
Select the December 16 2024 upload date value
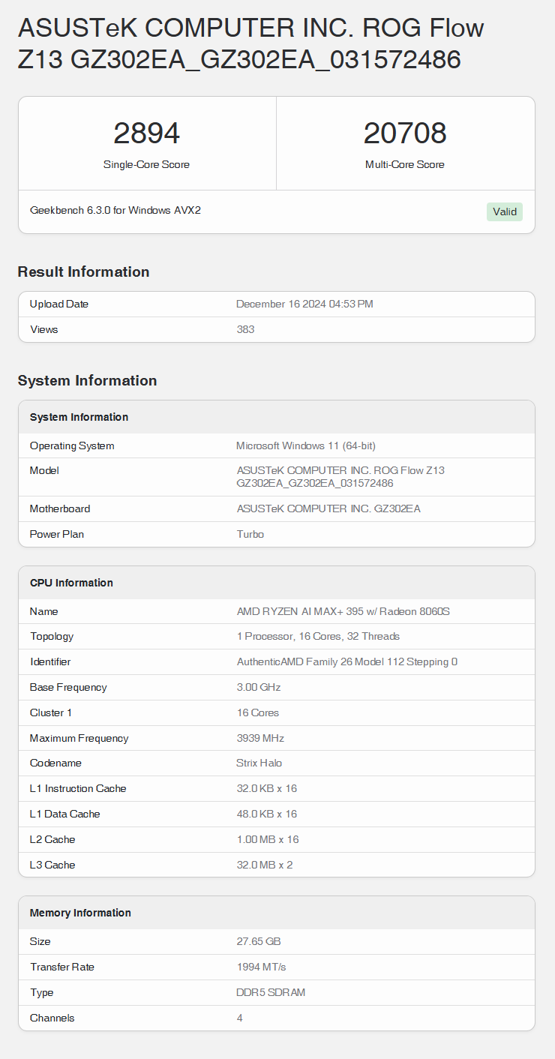(x=304, y=304)
